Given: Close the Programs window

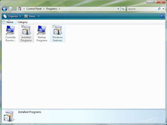Looking at the screenshot, I should 161,2.
